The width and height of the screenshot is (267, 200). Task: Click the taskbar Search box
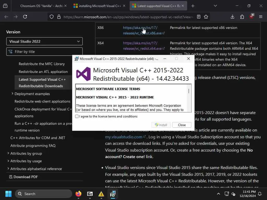point(44,194)
